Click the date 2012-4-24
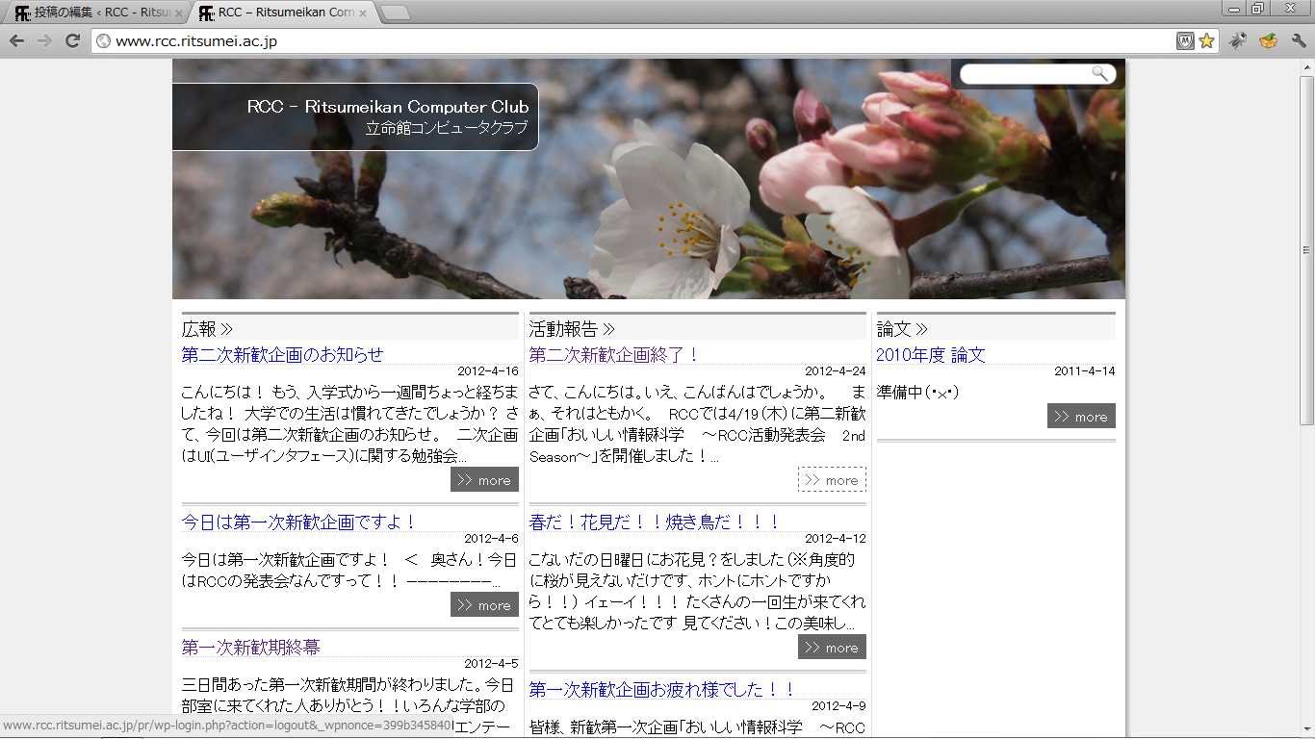The height and width of the screenshot is (739, 1315). [836, 370]
